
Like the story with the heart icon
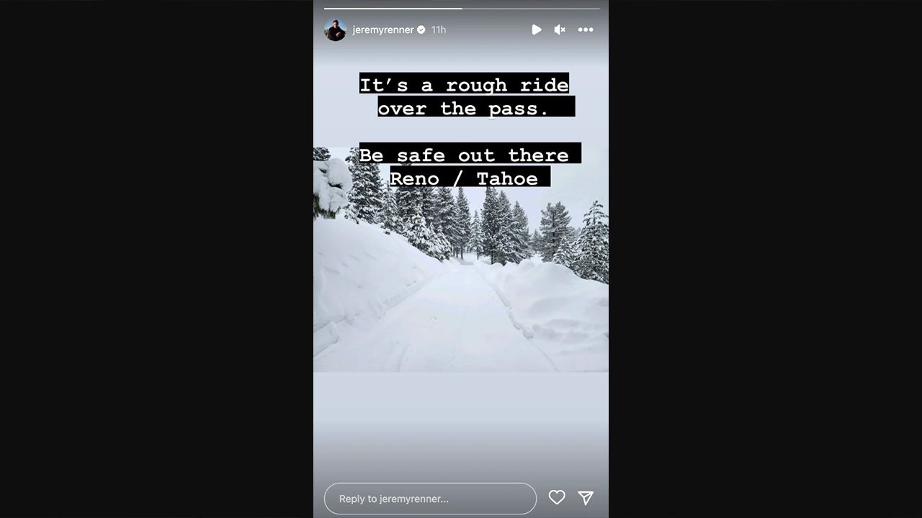click(x=557, y=497)
